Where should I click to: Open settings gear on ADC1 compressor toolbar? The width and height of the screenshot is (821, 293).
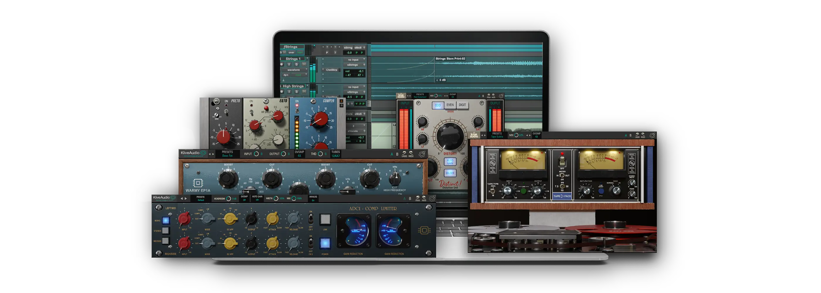pos(432,198)
